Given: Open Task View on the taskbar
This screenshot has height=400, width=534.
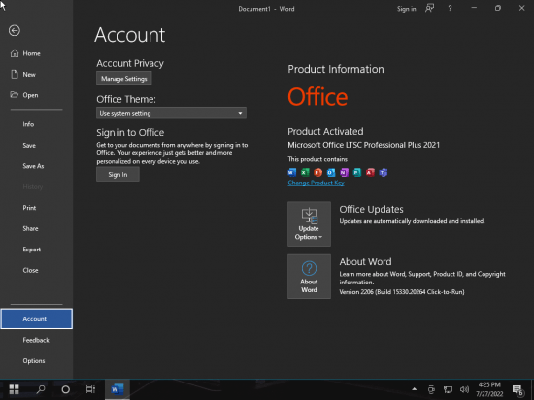Looking at the screenshot, I should click(90, 389).
